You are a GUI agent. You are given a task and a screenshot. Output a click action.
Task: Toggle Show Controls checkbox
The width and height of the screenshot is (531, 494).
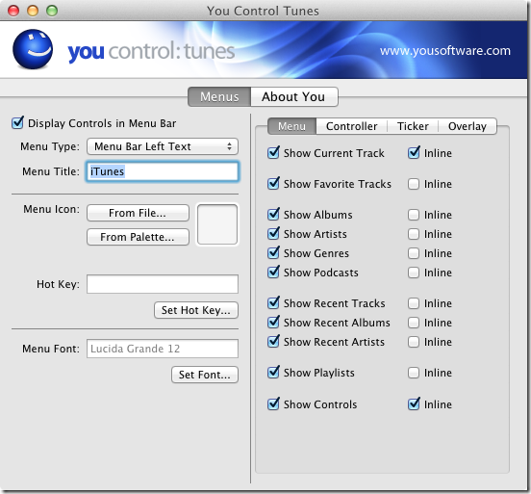pos(273,404)
